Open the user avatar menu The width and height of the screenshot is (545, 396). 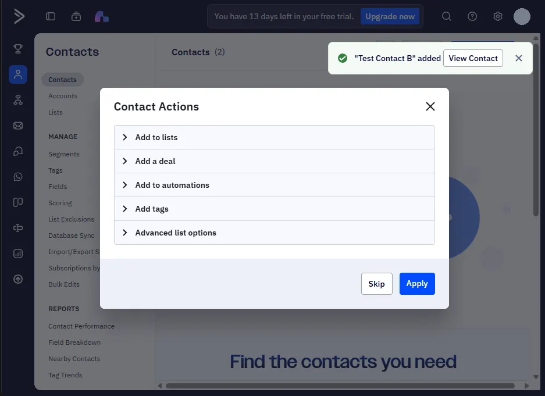(522, 16)
